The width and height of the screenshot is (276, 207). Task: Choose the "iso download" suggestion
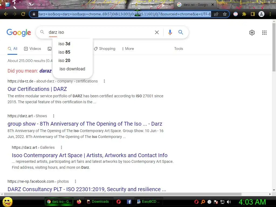pos(73,69)
